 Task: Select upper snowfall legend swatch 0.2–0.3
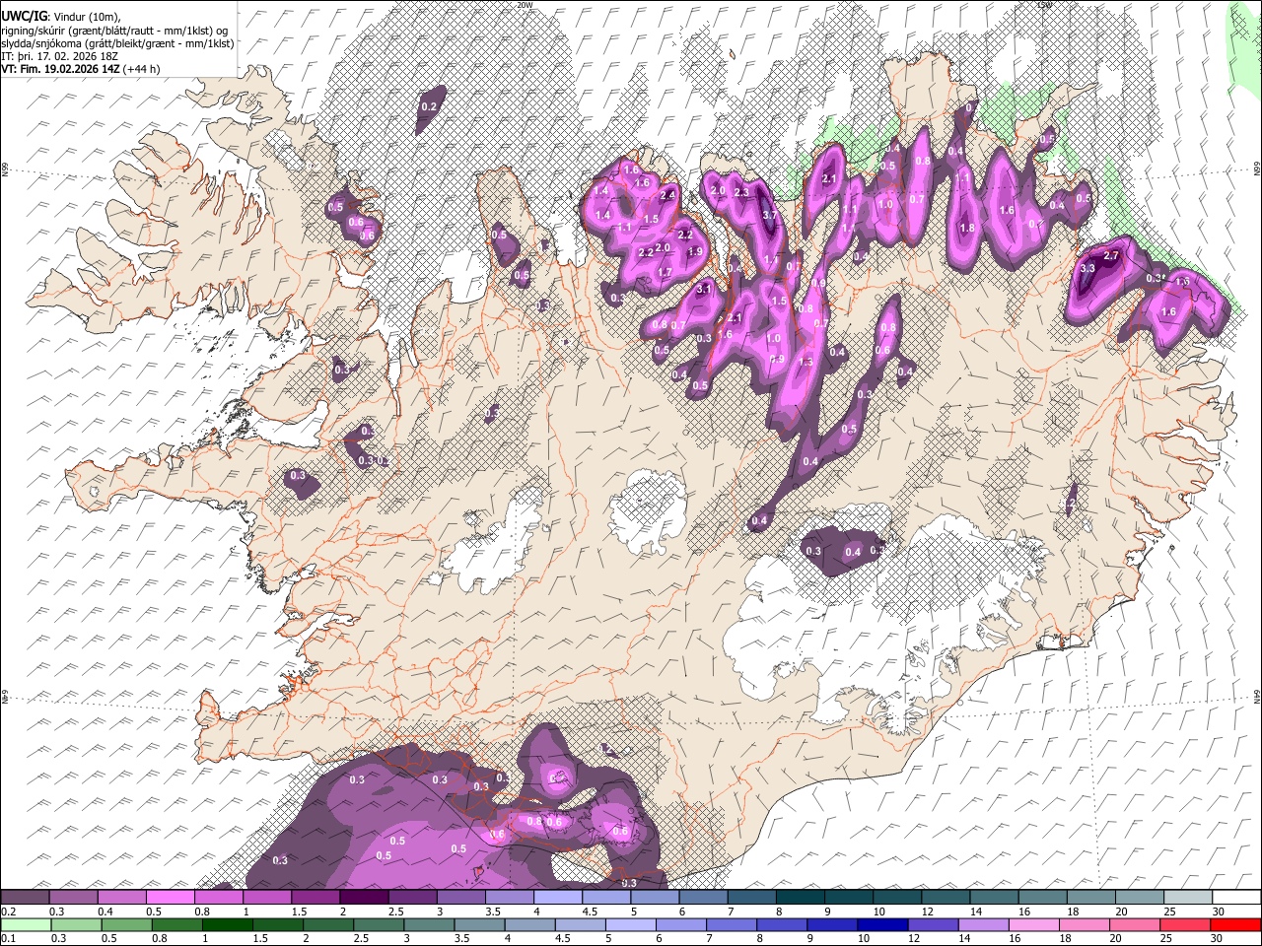pyautogui.click(x=25, y=898)
